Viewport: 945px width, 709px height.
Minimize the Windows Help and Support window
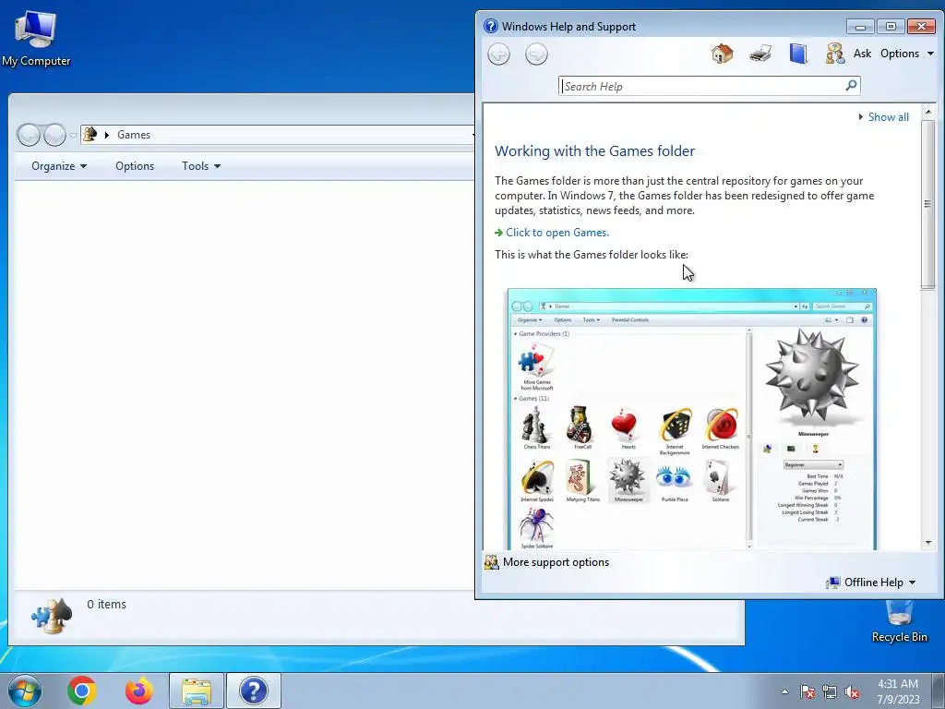click(860, 26)
